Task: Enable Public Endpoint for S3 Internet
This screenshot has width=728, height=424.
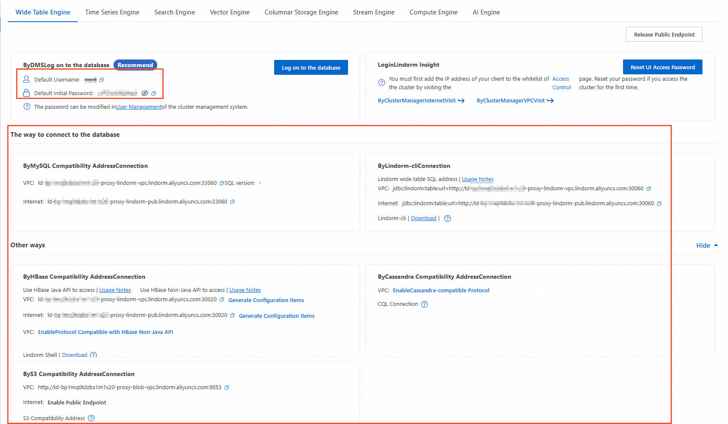Action: pos(77,403)
